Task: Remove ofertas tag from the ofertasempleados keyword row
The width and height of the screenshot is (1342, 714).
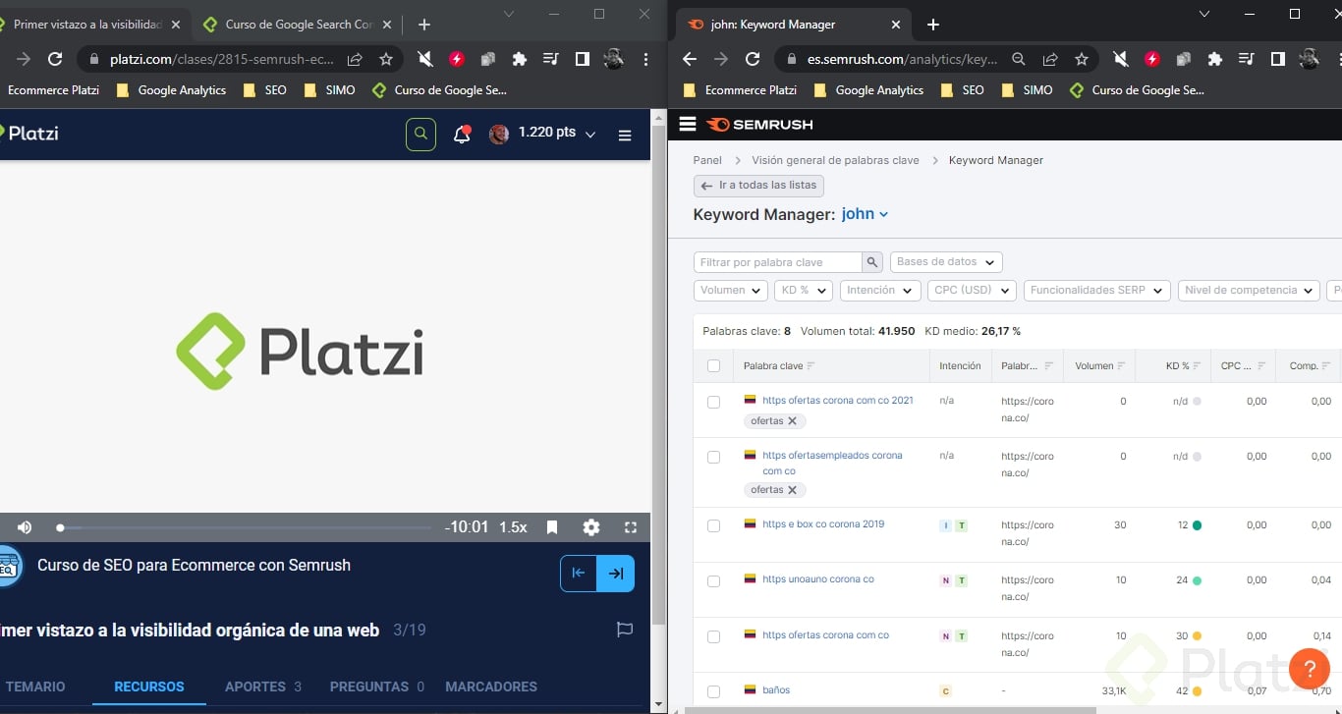Action: (792, 490)
